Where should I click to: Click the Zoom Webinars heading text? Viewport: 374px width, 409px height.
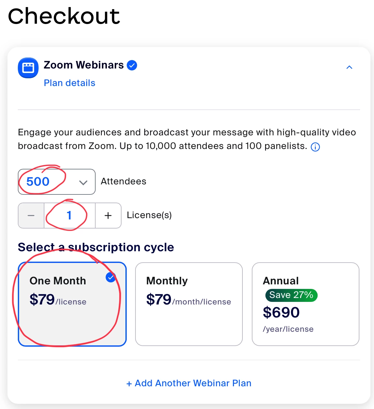click(84, 65)
